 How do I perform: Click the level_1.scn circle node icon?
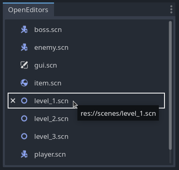coord(24,101)
